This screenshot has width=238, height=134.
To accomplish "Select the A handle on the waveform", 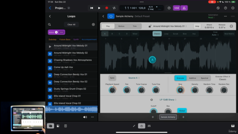I will 152,60.
